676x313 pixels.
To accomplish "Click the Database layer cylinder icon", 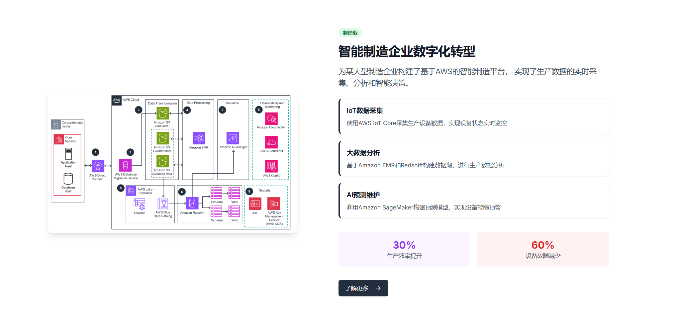I will 68,179.
